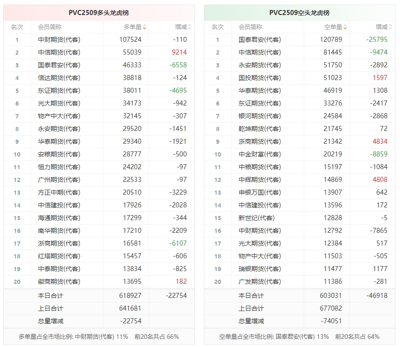Sort long table by 多单量 arrows

point(144,27)
